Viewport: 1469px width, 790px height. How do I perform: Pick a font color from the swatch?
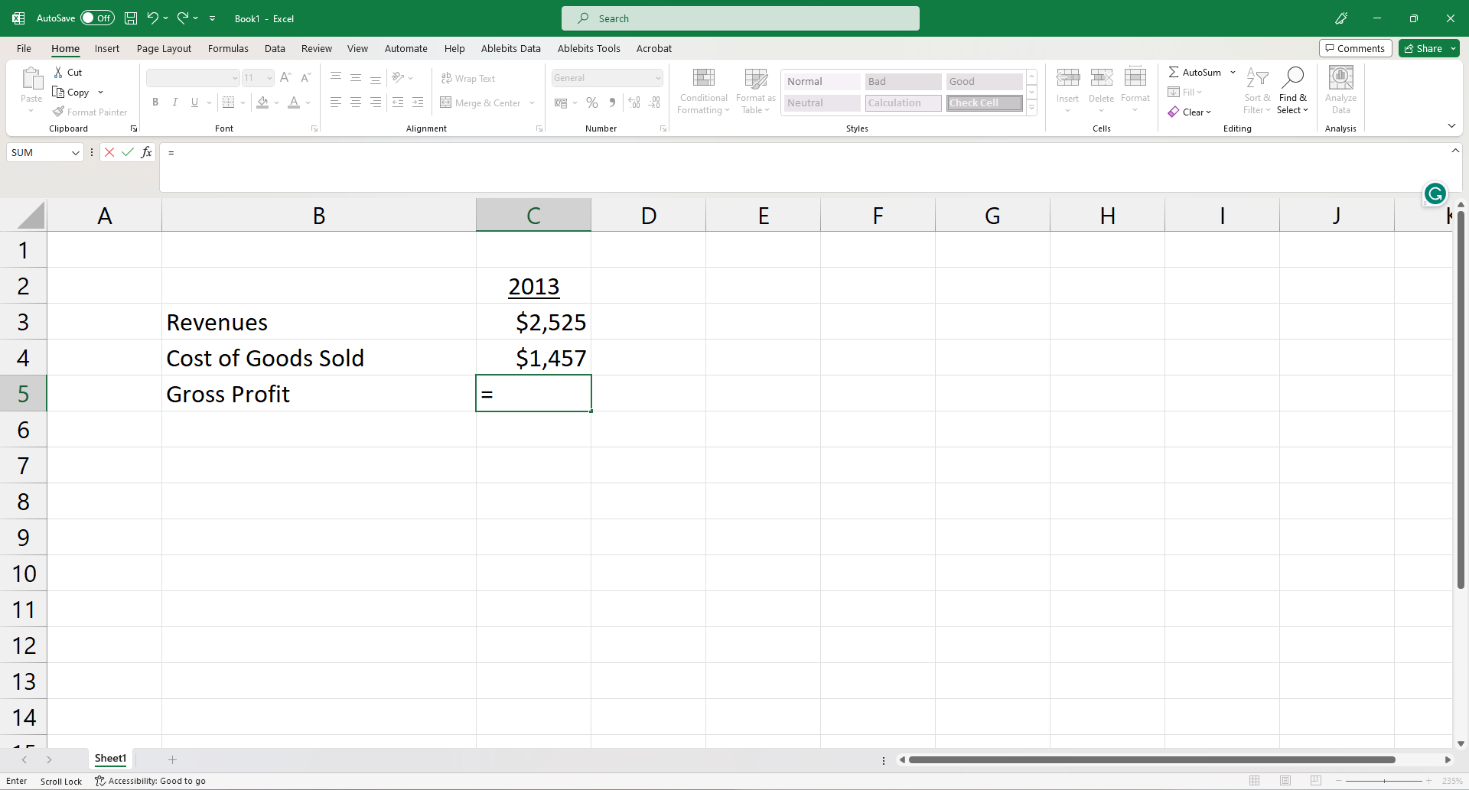pyautogui.click(x=294, y=102)
